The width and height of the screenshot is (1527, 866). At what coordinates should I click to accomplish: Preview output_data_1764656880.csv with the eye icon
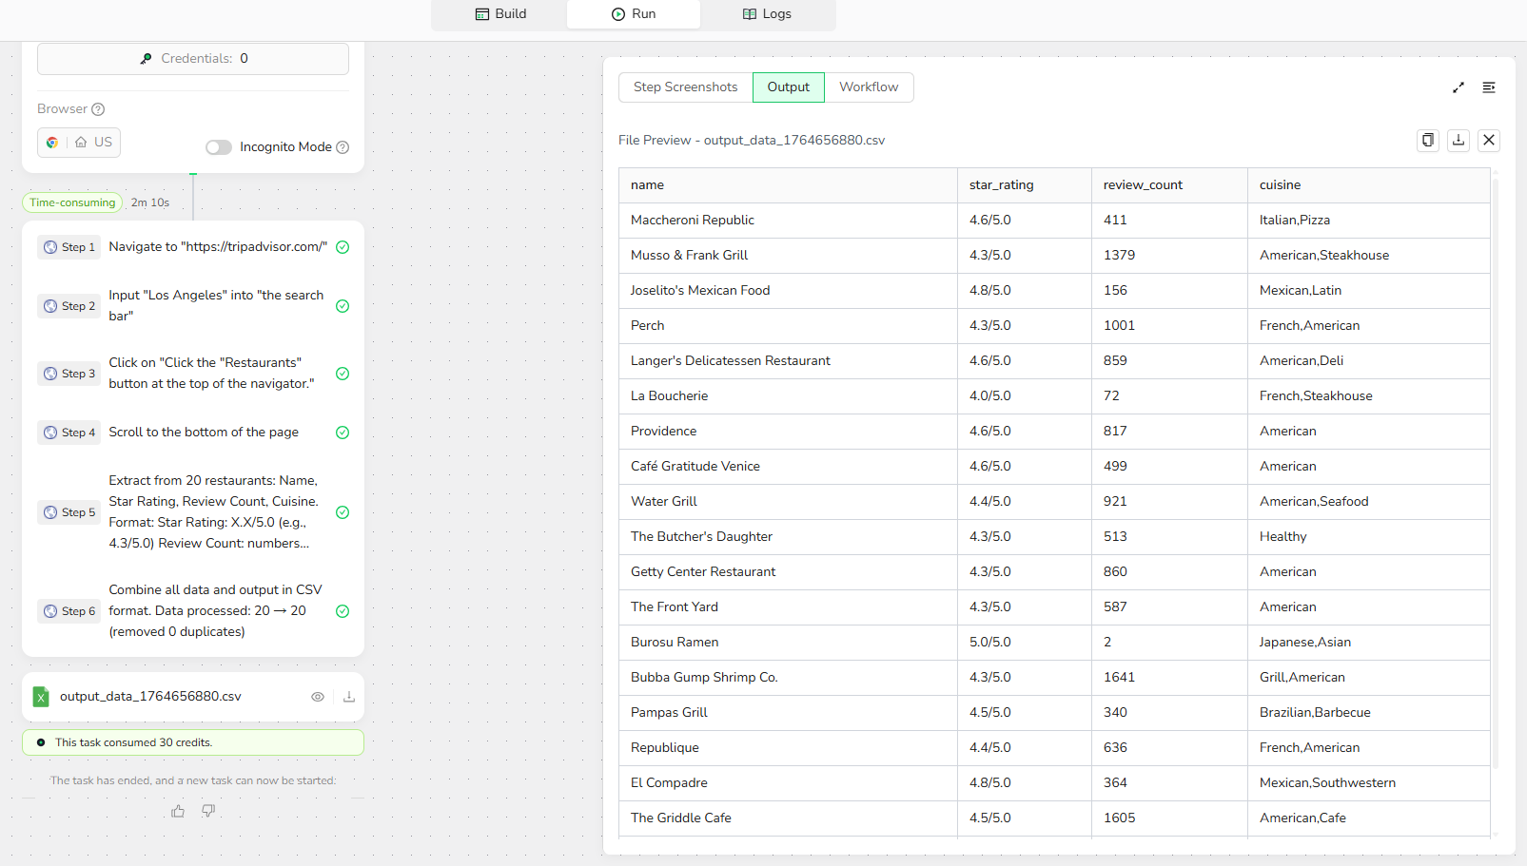tap(318, 696)
